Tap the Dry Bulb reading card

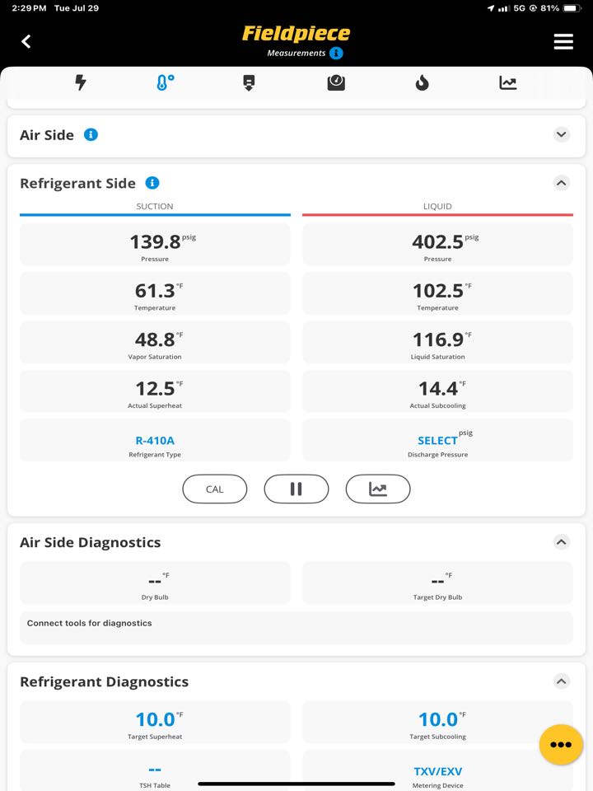point(155,583)
